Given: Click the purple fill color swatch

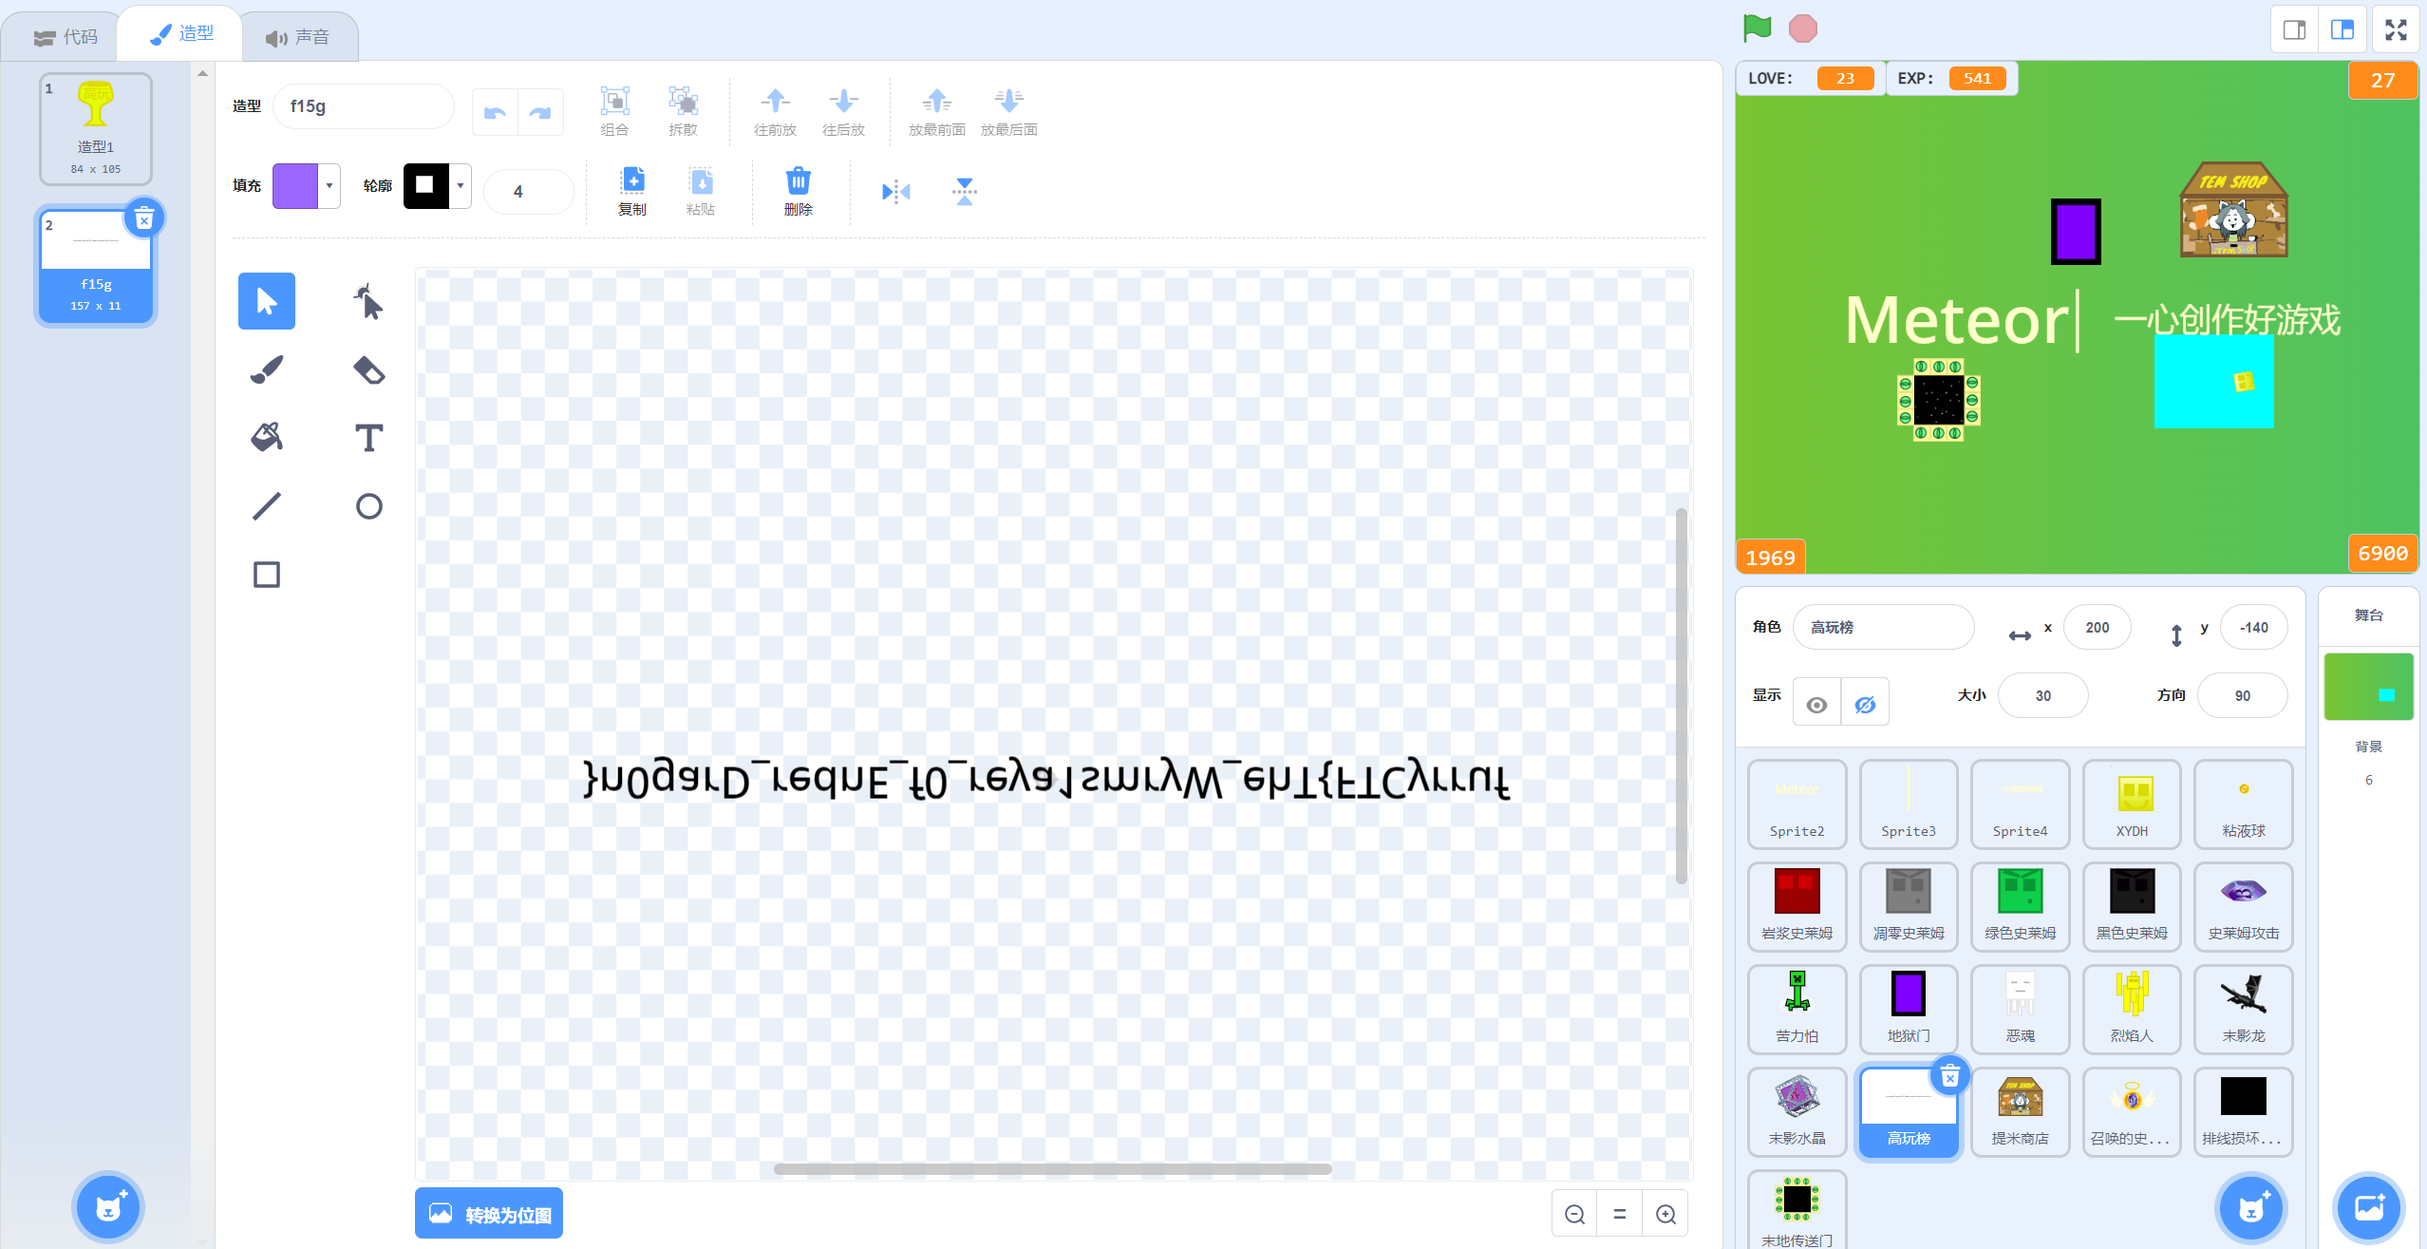Looking at the screenshot, I should [295, 186].
